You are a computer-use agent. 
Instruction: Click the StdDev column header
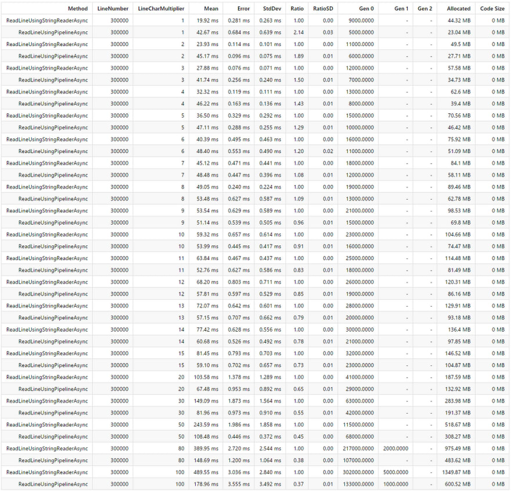point(272,9)
